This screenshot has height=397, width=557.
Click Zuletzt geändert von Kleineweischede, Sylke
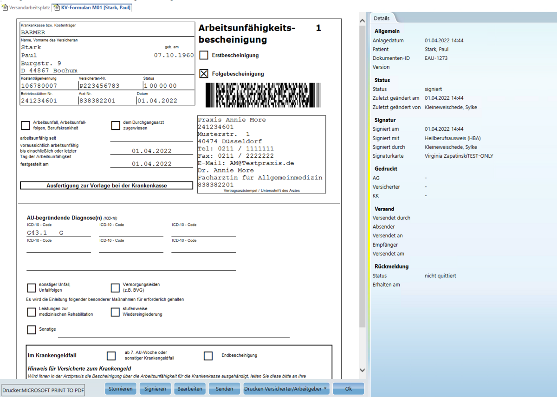click(x=451, y=107)
